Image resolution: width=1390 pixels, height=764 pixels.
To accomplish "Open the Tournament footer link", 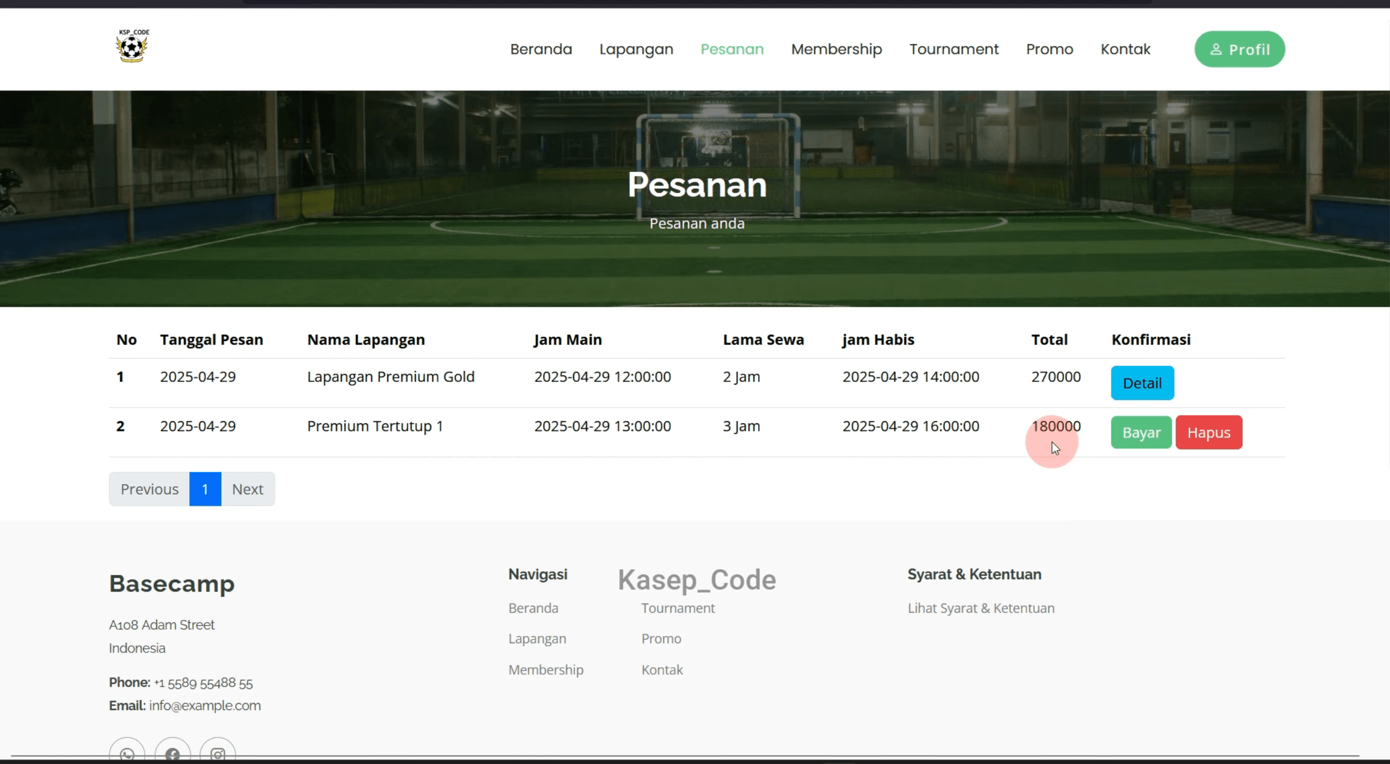I will [678, 608].
